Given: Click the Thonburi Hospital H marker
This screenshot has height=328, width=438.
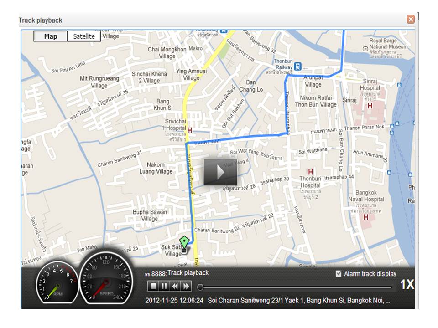Looking at the screenshot, I should point(310,172).
